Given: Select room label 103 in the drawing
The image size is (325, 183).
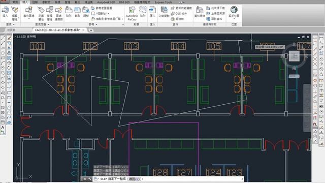Looking at the screenshot, I should pyautogui.click(x=131, y=46).
